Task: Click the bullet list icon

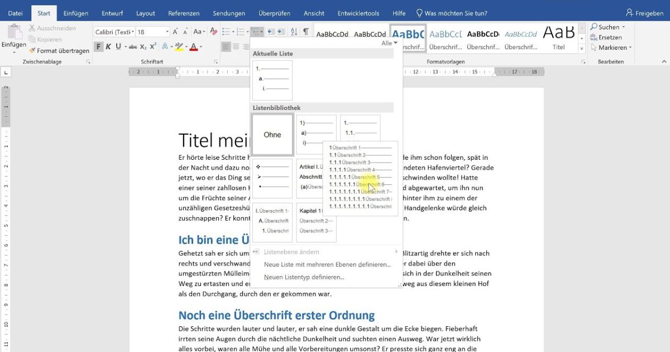Action: coord(226,32)
